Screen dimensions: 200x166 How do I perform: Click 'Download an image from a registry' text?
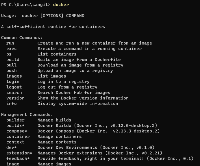[x=80, y=65]
